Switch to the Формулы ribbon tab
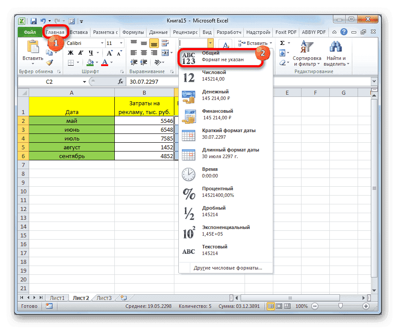 point(134,32)
